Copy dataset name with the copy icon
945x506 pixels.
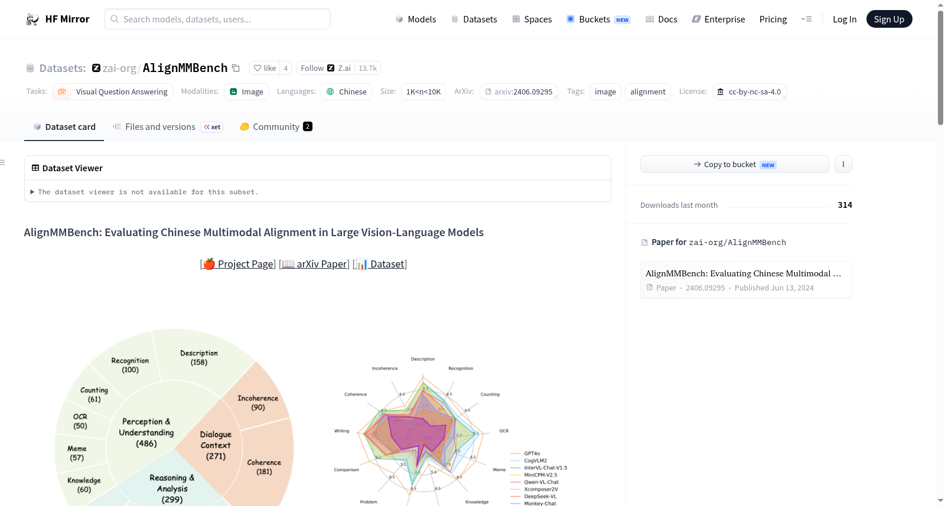pyautogui.click(x=236, y=68)
